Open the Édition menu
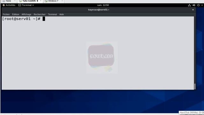Screen dimensions: 204x115 (x=16, y=14)
